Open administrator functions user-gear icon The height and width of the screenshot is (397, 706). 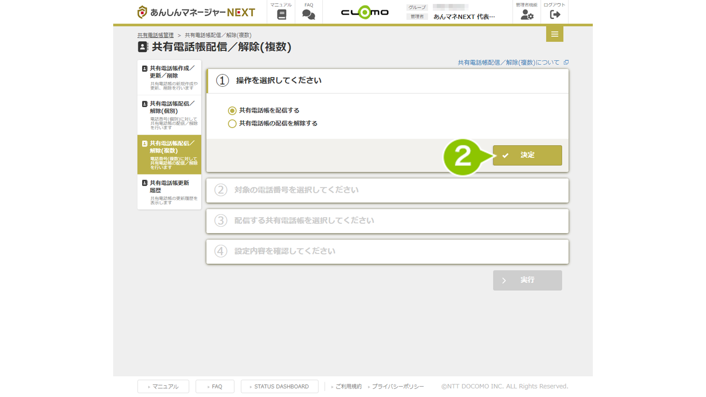[527, 14]
